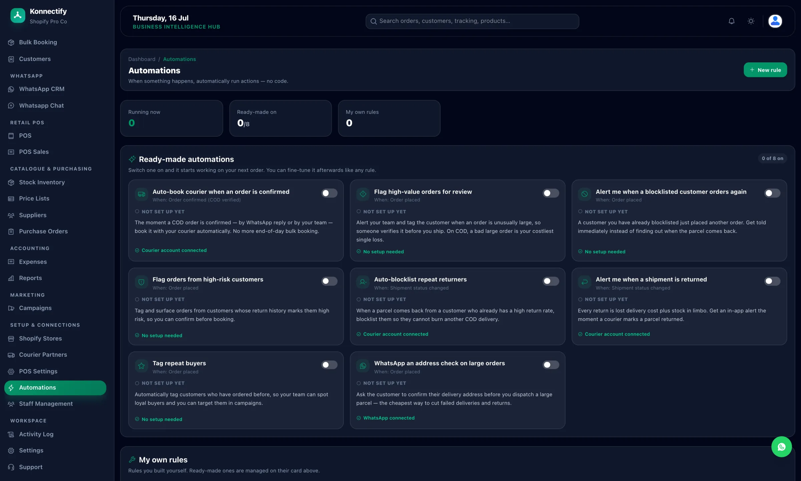This screenshot has height=481, width=801.
Task: Open Price Lists page
Action: pyautogui.click(x=55, y=199)
